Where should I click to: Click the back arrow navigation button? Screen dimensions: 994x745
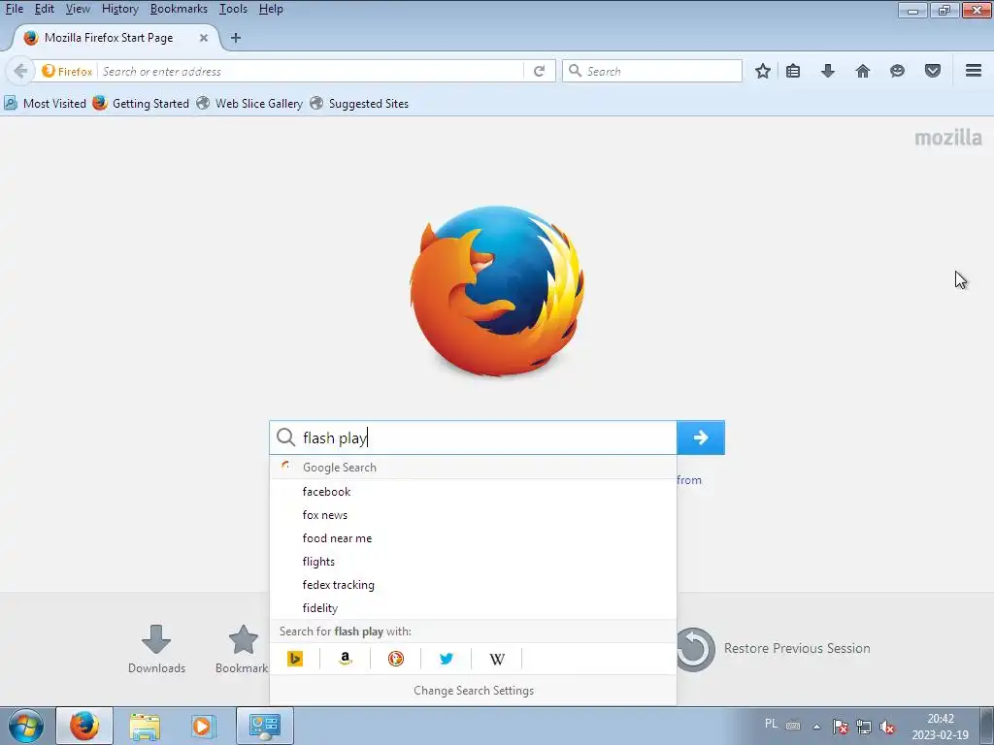coord(19,71)
